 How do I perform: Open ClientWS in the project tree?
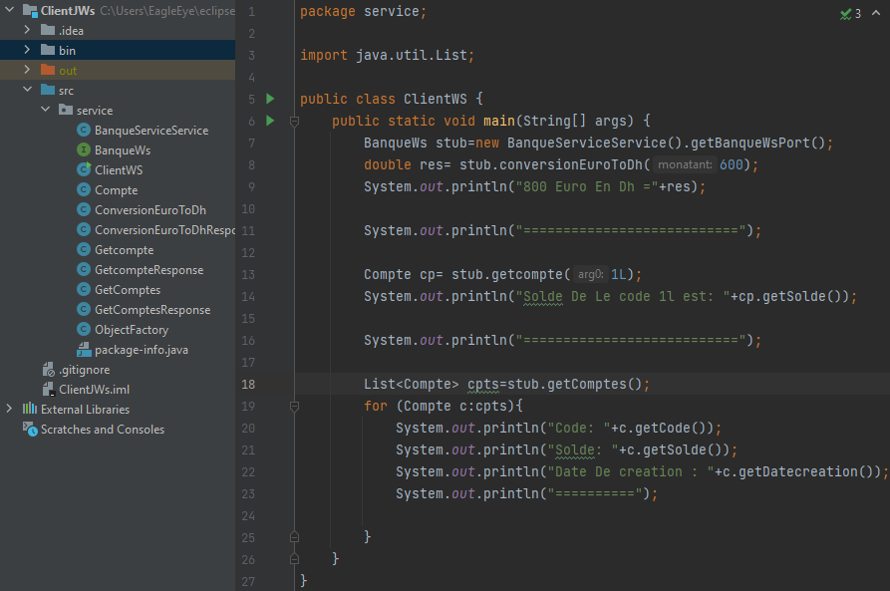(119, 169)
